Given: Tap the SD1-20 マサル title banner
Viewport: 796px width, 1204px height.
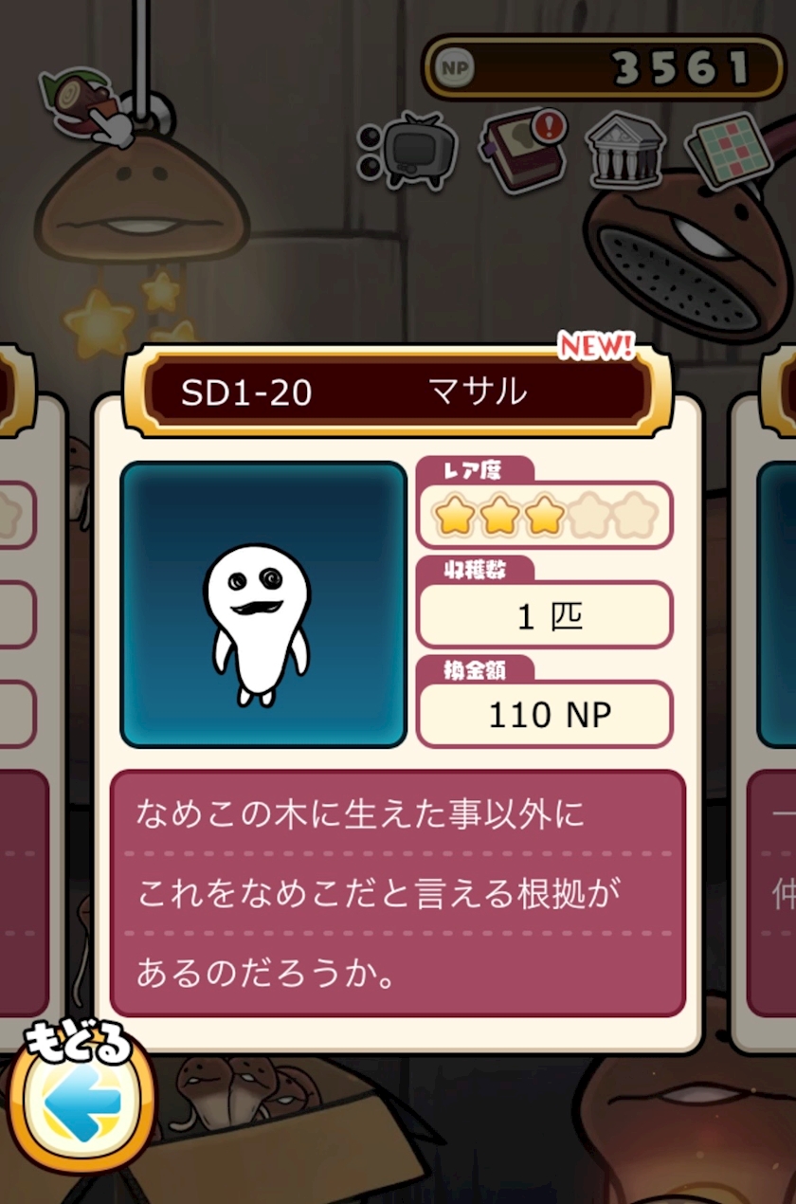Looking at the screenshot, I should point(397,392).
